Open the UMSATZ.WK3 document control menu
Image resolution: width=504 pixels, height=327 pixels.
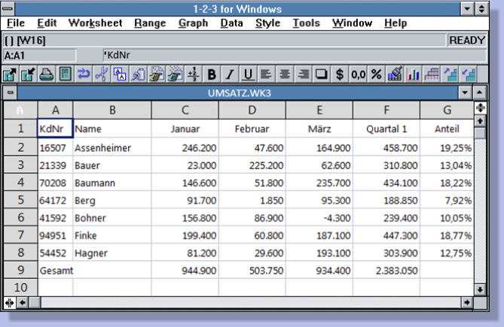pyautogui.click(x=11, y=93)
